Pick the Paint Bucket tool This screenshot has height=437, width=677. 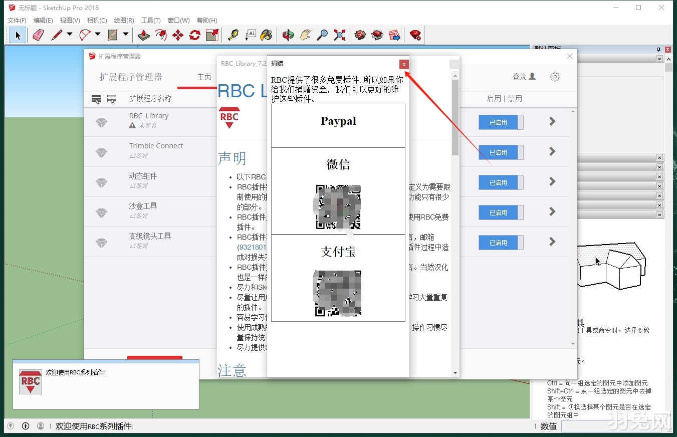click(267, 35)
